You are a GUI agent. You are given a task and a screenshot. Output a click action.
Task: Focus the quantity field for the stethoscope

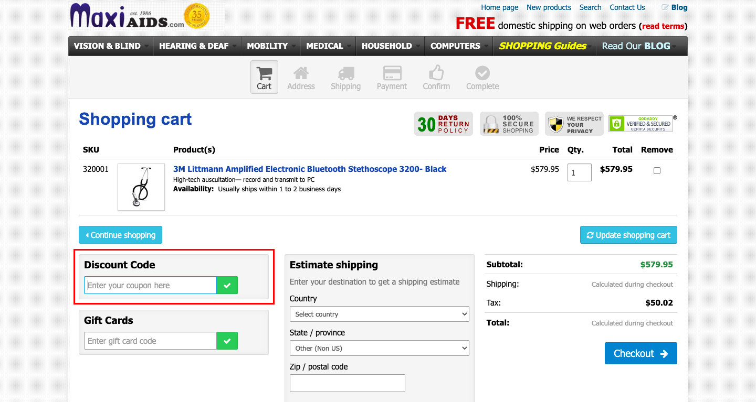pos(580,172)
